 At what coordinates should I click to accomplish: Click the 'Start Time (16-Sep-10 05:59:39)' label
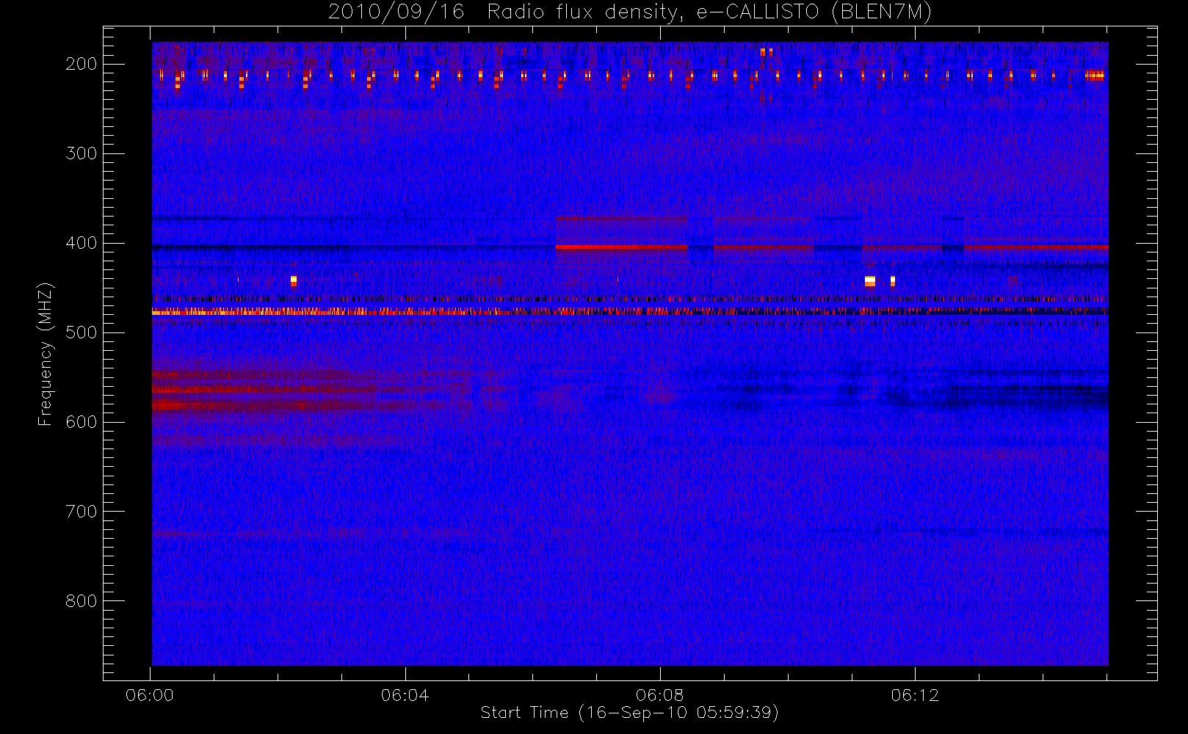[x=629, y=713]
